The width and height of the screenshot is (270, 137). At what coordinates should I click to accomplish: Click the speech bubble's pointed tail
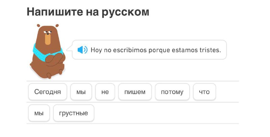(x=70, y=49)
